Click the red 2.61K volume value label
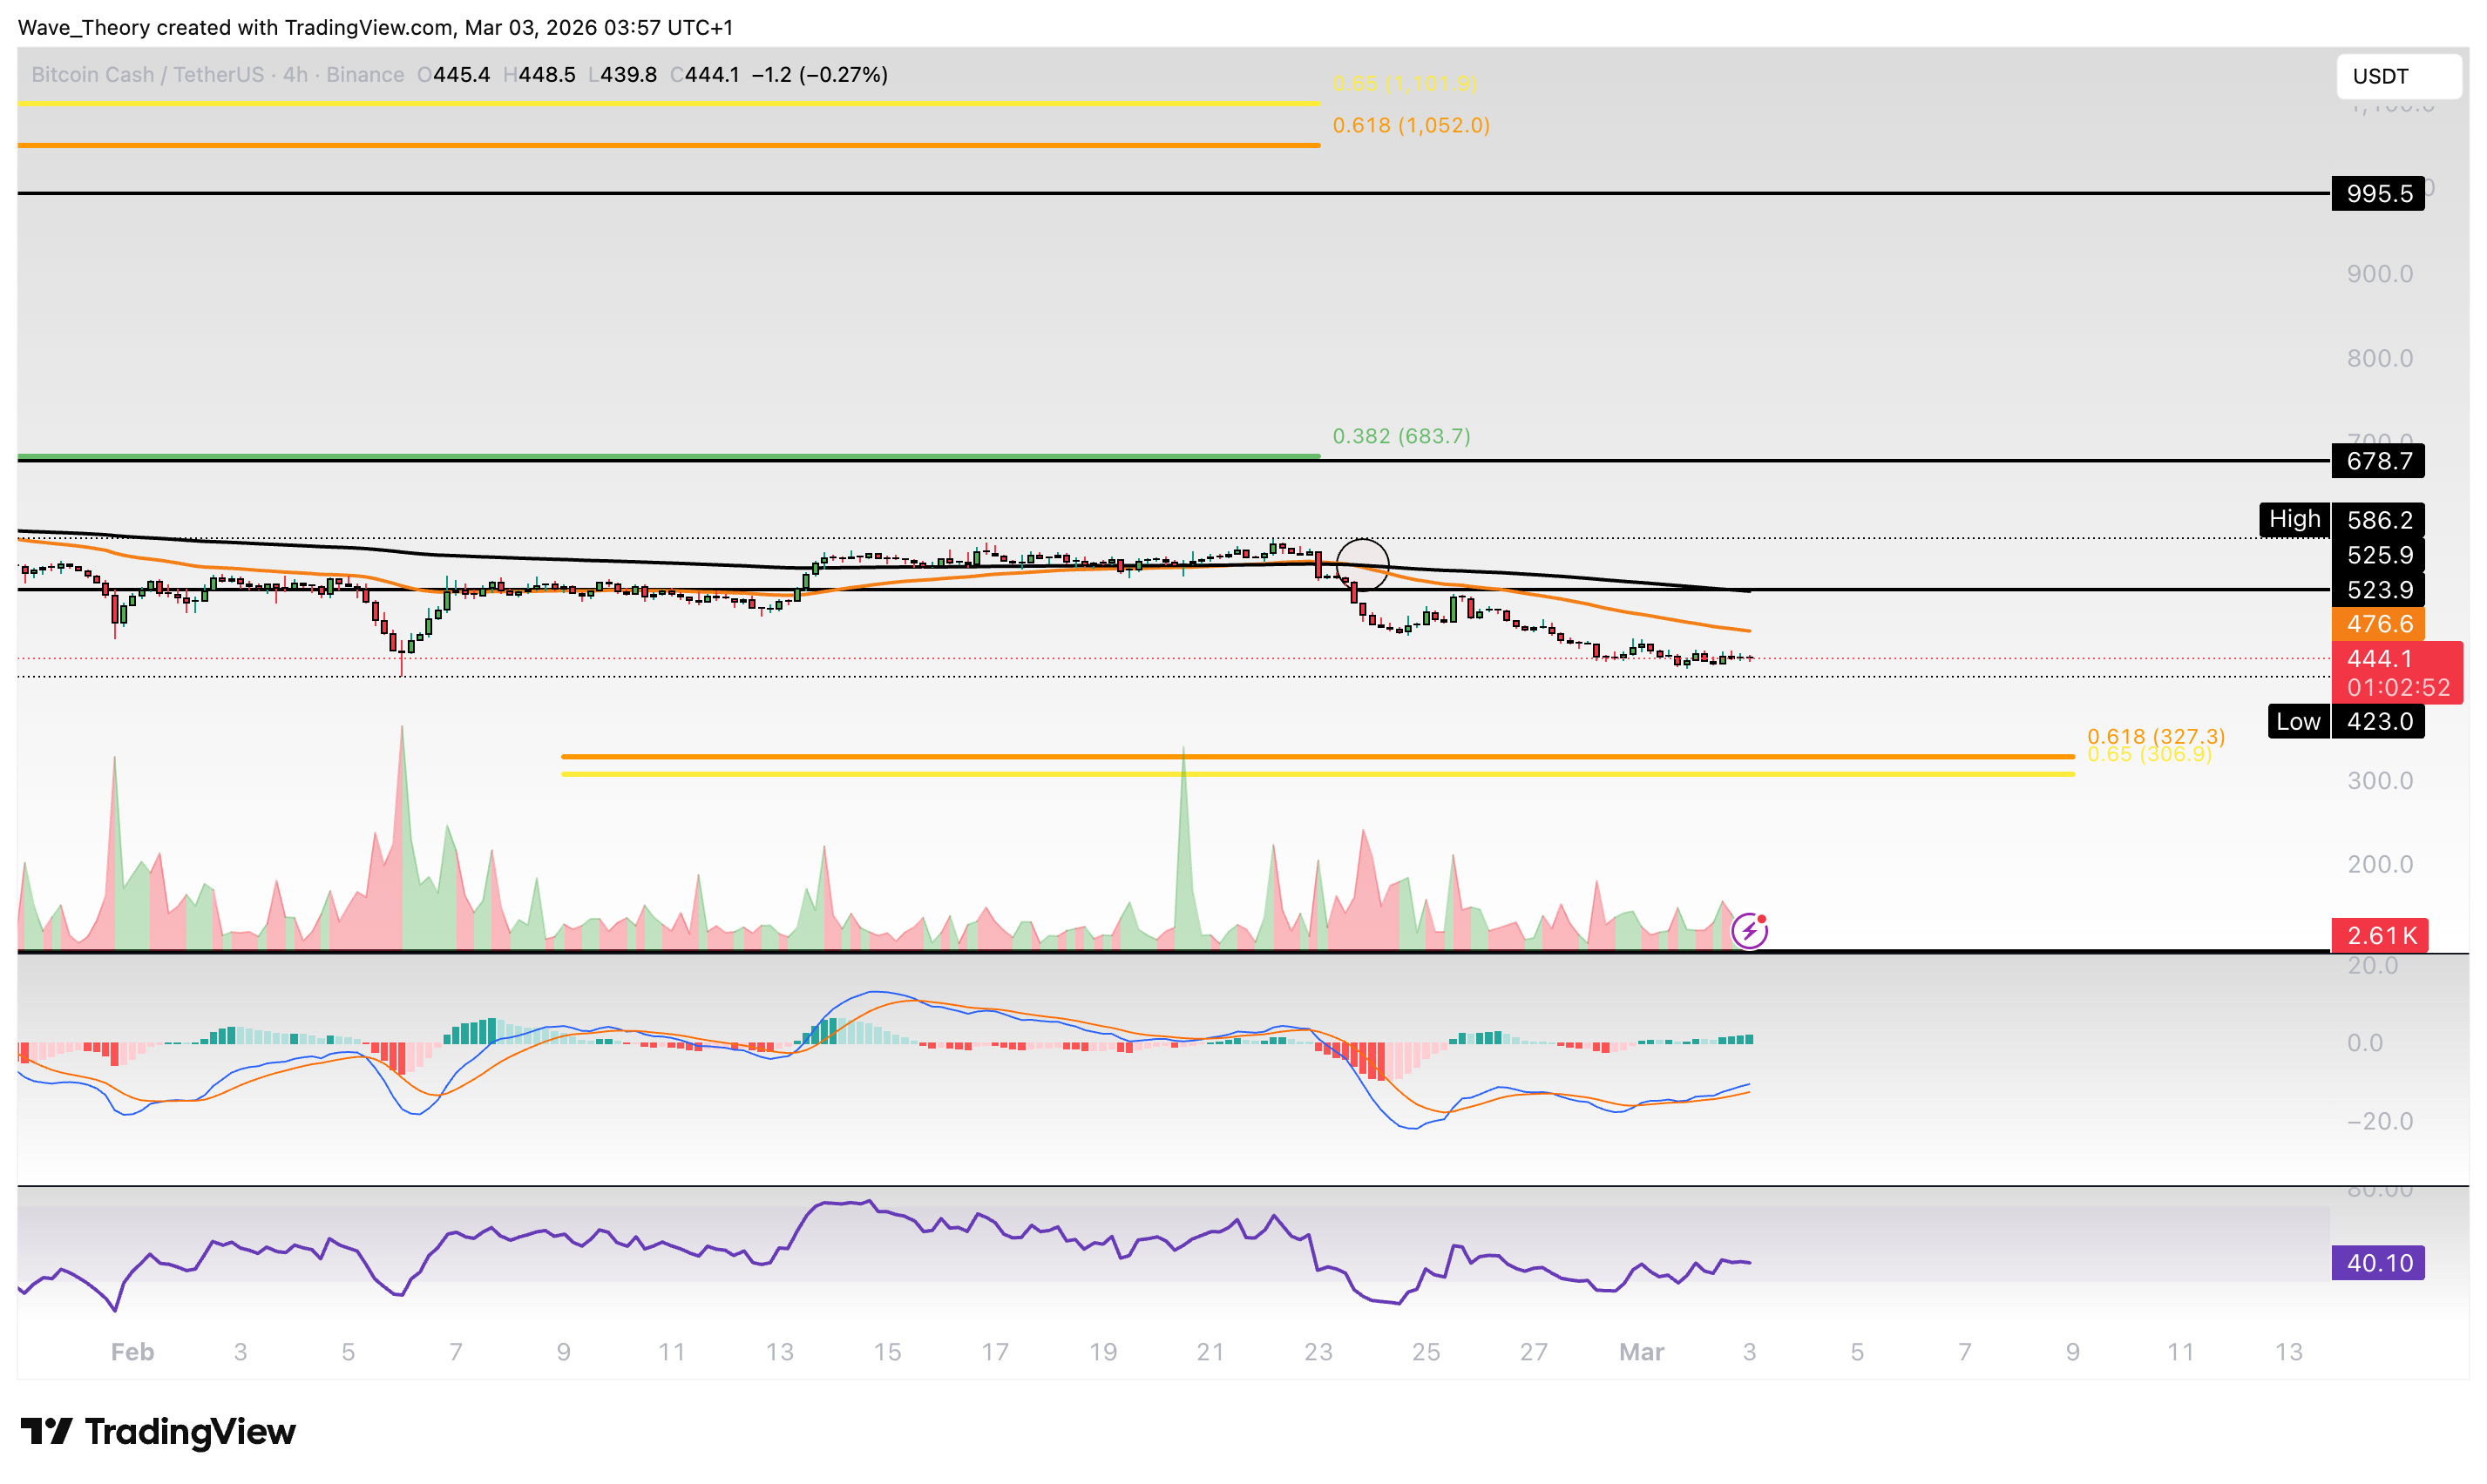Image resolution: width=2487 pixels, height=1484 pixels. coord(2379,935)
